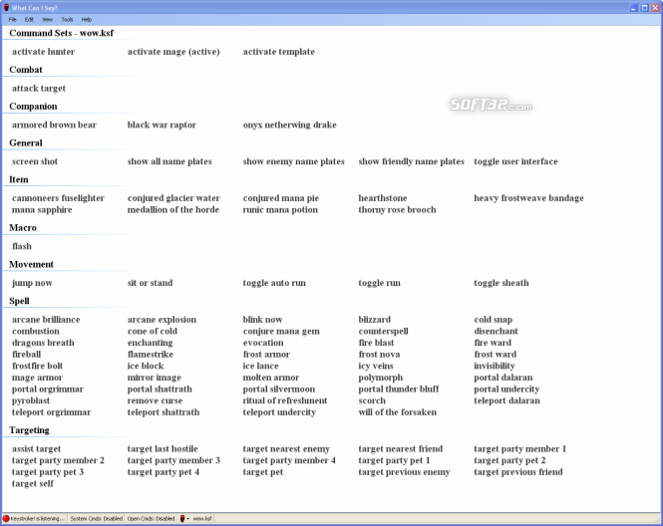Click 'toggle user interface' command
The image size is (663, 526).
click(515, 161)
